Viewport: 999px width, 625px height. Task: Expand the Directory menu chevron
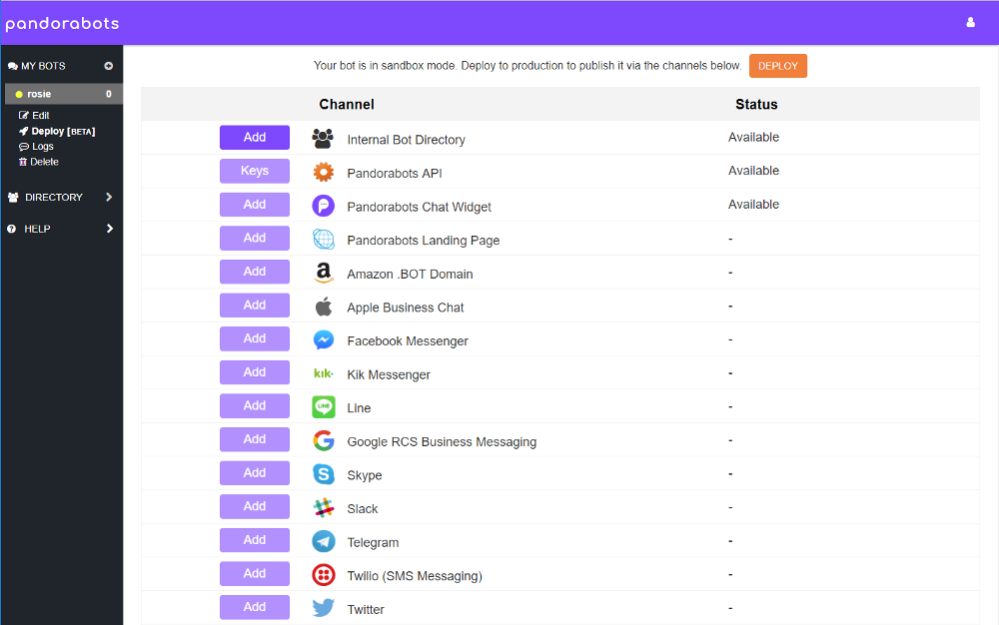tap(109, 198)
